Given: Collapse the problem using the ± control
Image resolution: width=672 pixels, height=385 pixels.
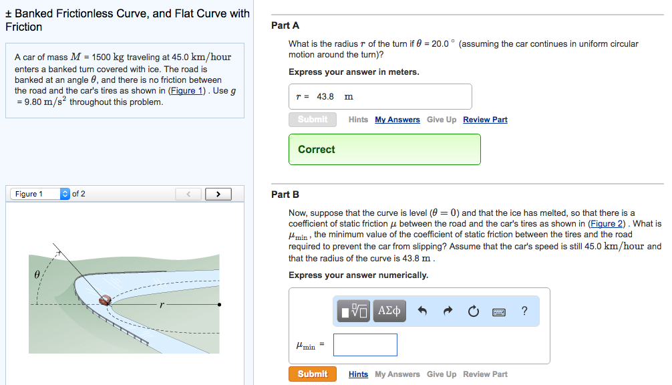Looking at the screenshot, I should [x=9, y=13].
